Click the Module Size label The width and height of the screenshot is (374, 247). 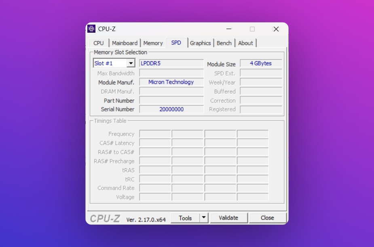221,64
